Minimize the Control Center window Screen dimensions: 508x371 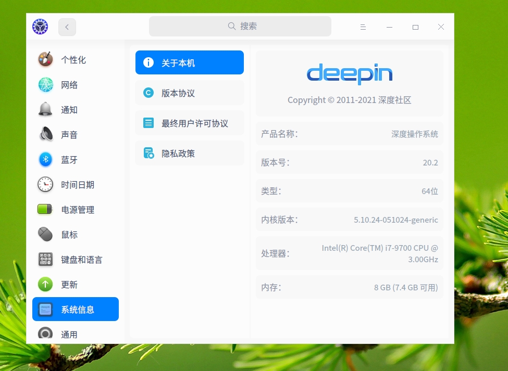coord(389,27)
